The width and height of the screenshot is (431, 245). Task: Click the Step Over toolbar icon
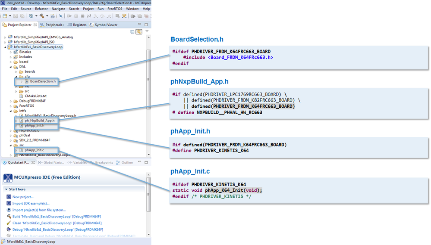click(x=102, y=16)
